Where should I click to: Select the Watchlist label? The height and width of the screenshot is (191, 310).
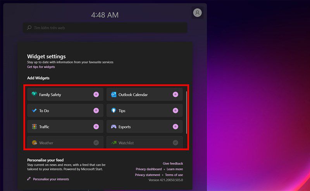[x=126, y=143]
